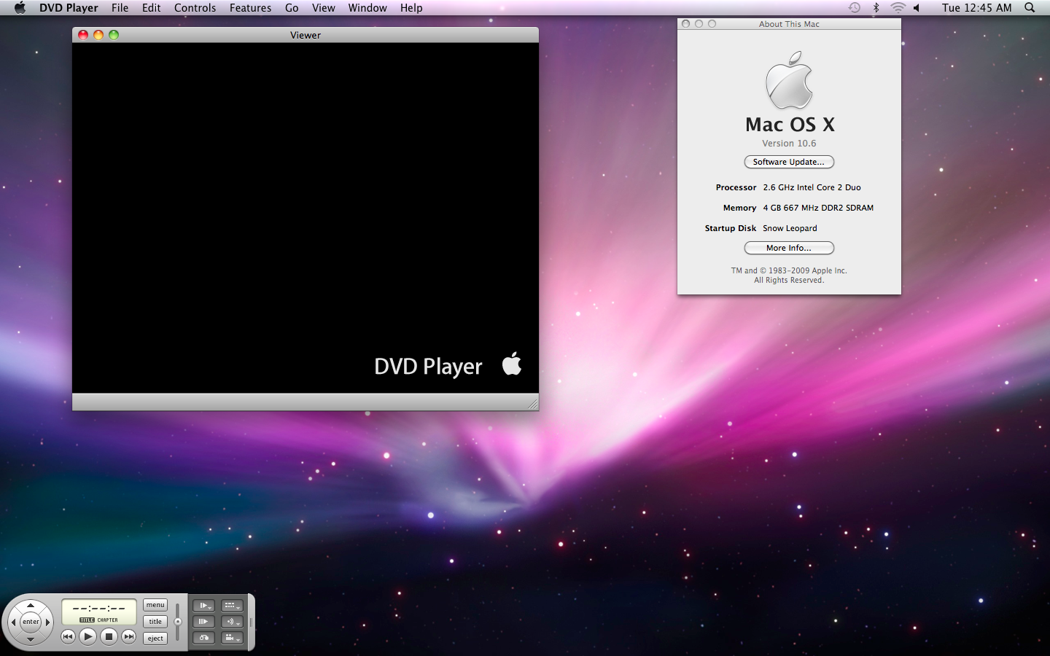The image size is (1050, 656).
Task: Open the Apple menu
Action: [20, 7]
